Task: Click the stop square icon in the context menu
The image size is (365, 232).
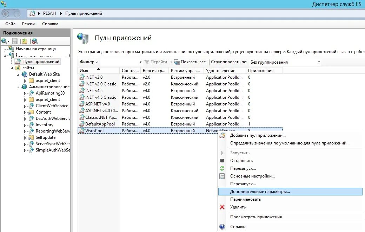Action: [222, 161]
